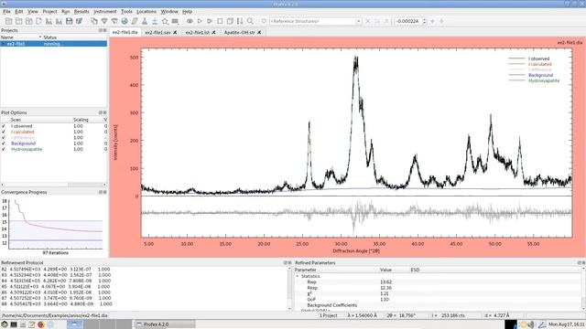Screen dimensions: 586x329
Task: Click the save floppy-disk toolbar icon
Action: tap(70, 21)
